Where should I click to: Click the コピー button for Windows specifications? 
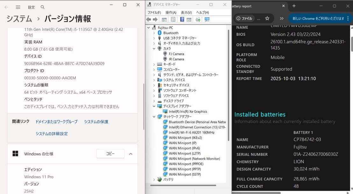(110, 153)
